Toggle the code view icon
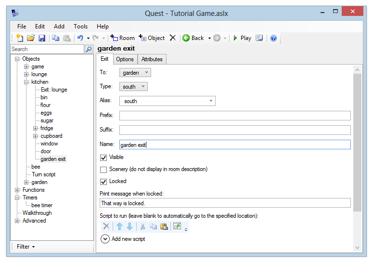The height and width of the screenshot is (264, 373). pyautogui.click(x=259, y=38)
